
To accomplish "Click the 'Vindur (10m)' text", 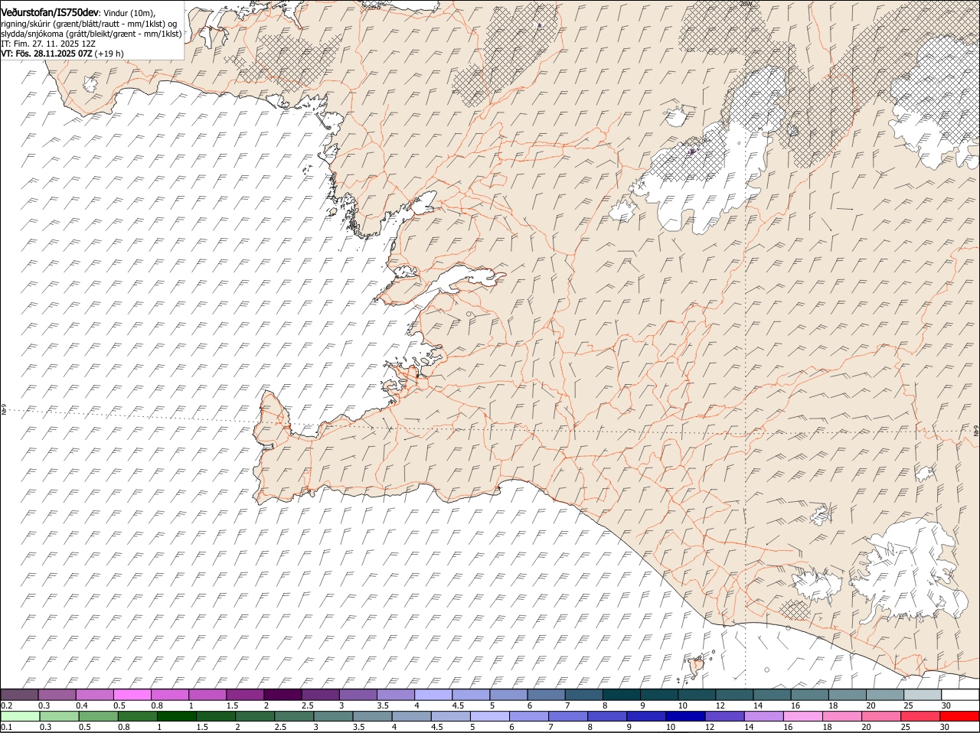I will tap(128, 14).
